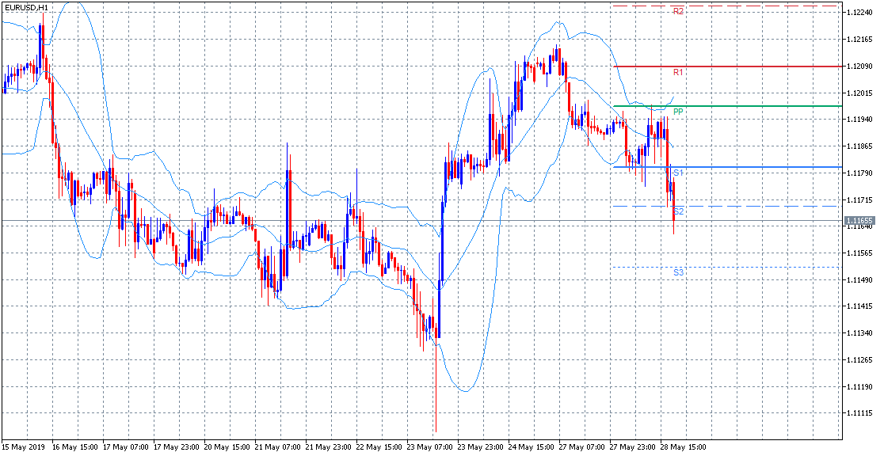Click the 24 May 15:00 time label
Screen dimensions: 884x456
[x=532, y=446]
